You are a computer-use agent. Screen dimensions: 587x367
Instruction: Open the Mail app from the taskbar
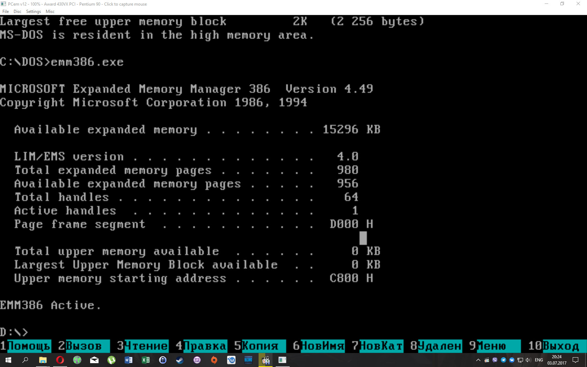(x=94, y=360)
